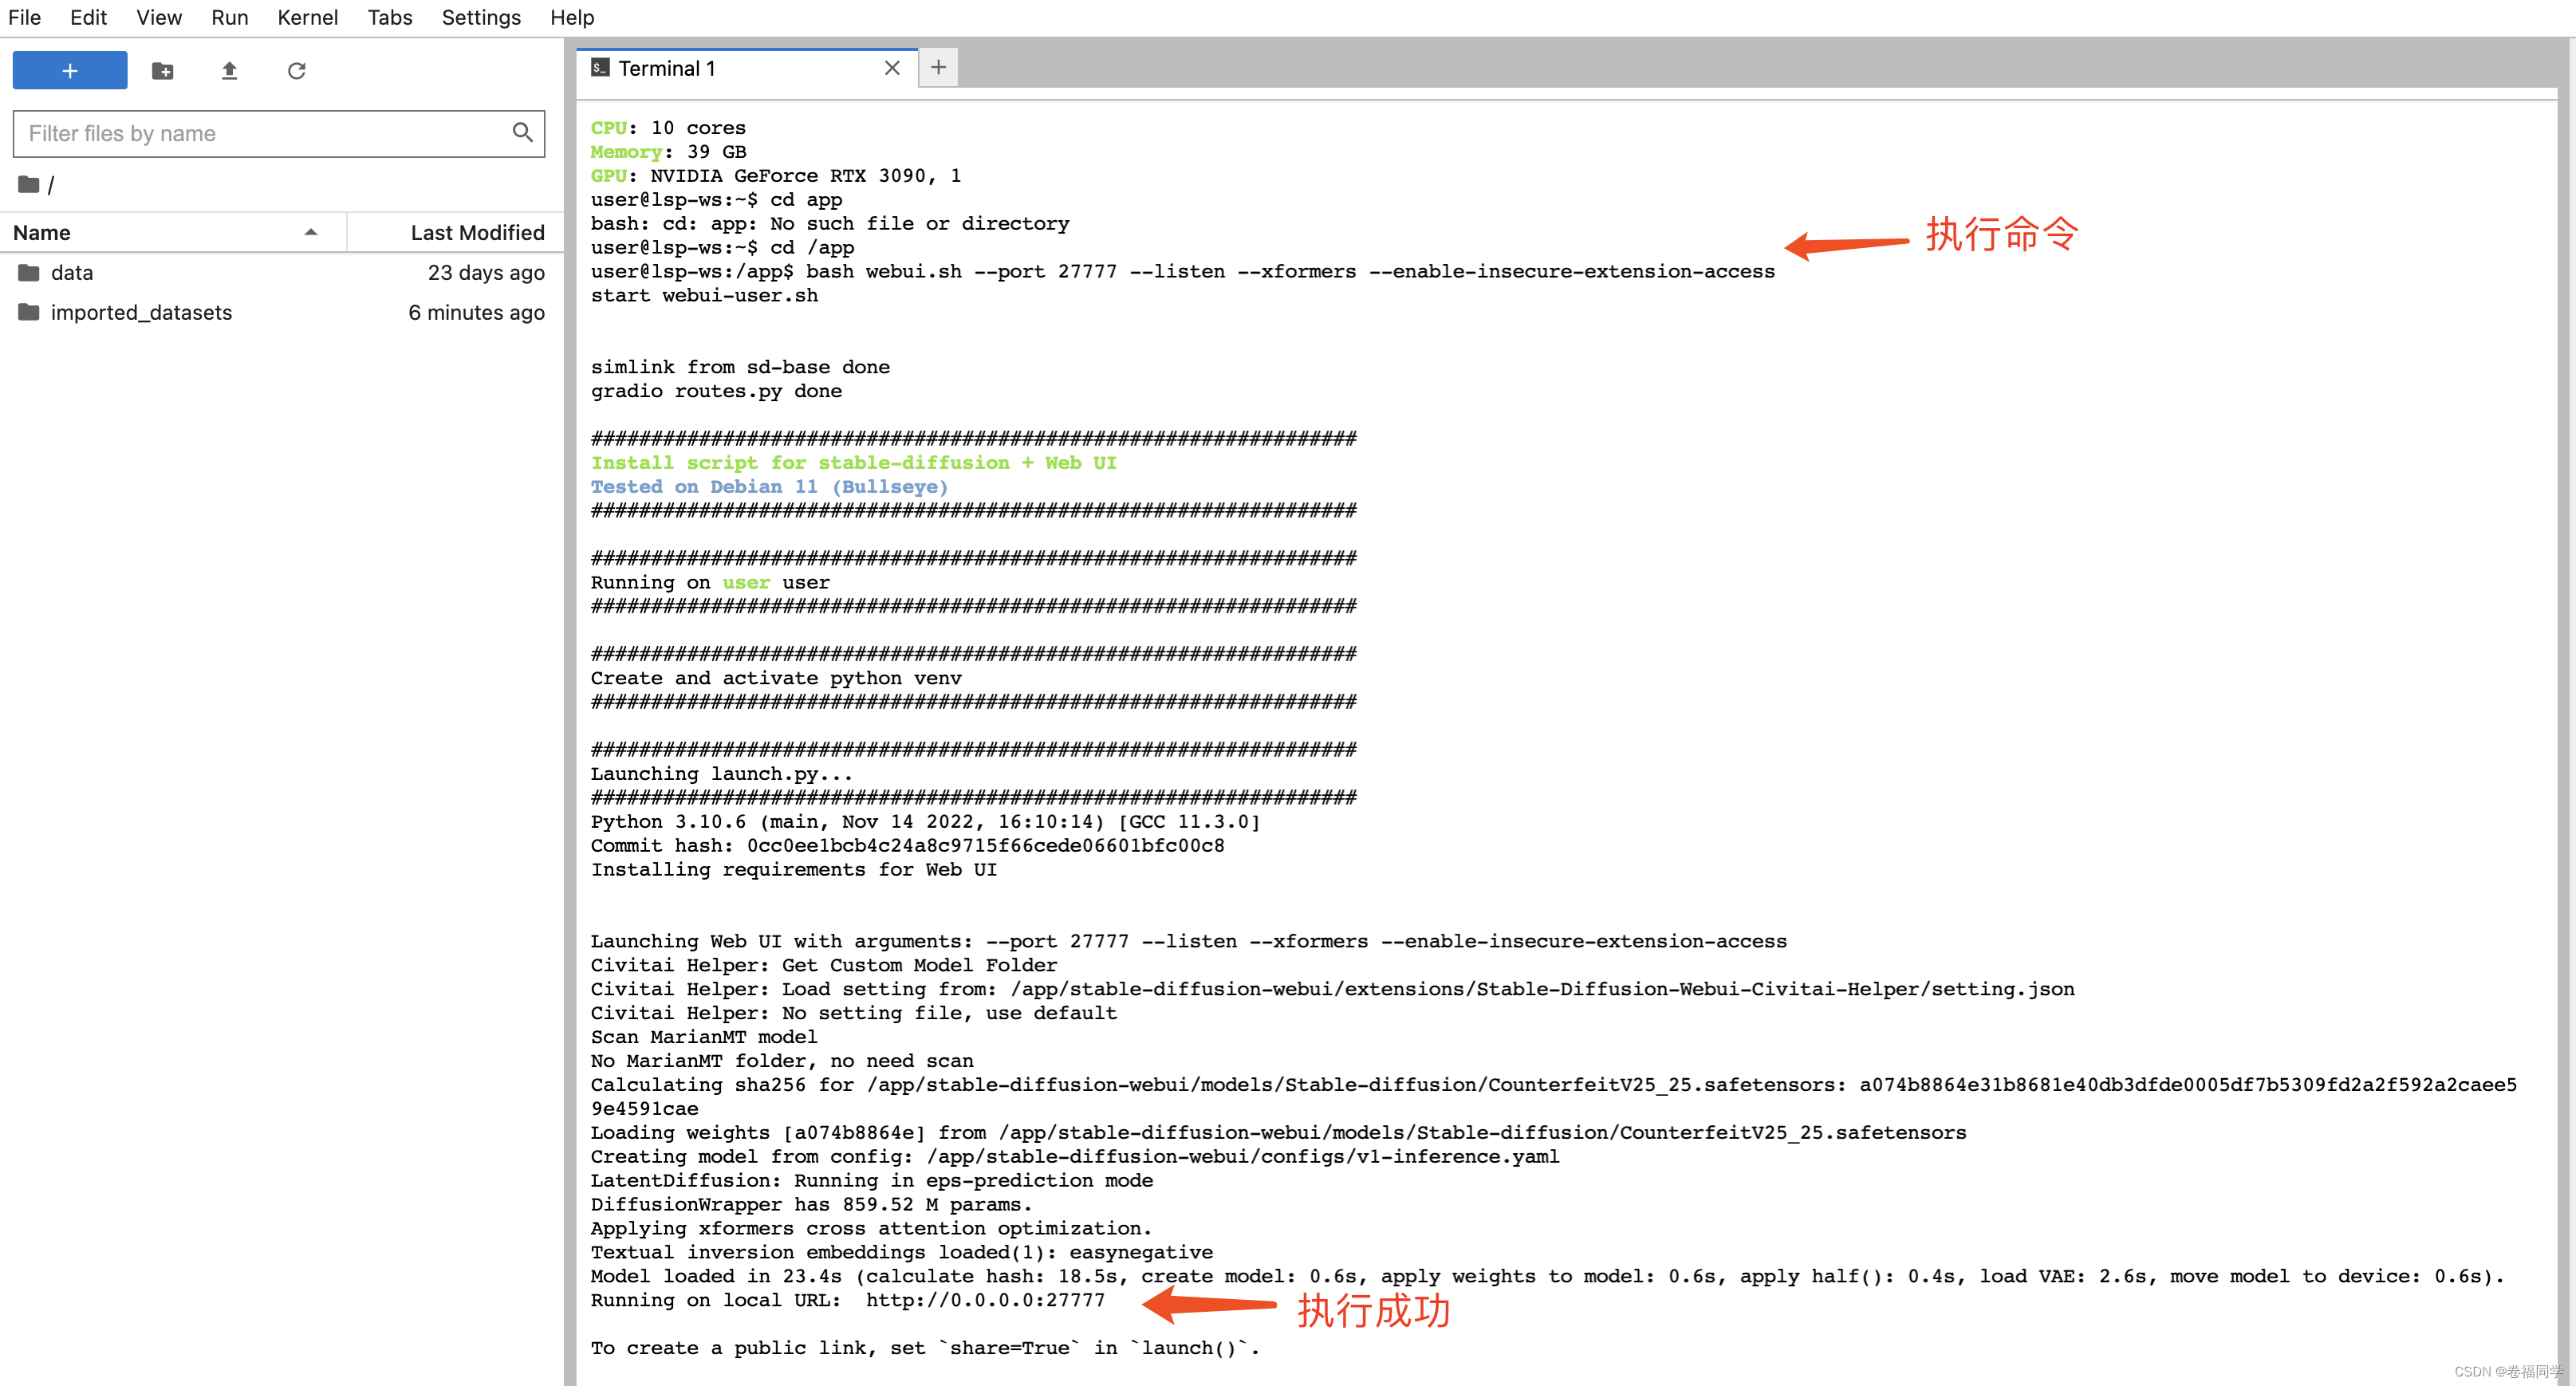Switch to the Terminal 1 tab
Screen dimensions: 2576x1386
coord(747,68)
